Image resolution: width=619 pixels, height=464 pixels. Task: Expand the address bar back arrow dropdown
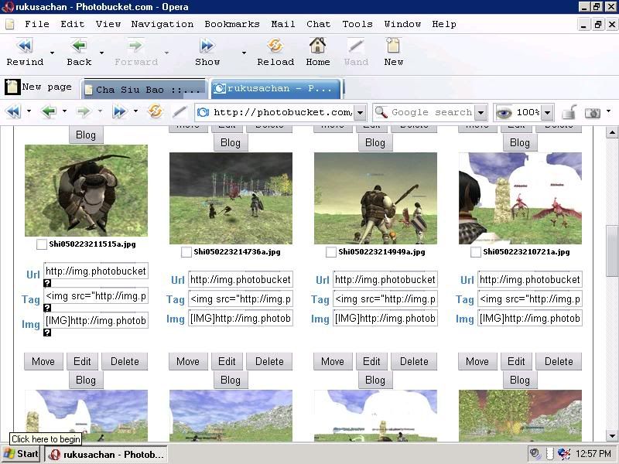click(x=64, y=111)
